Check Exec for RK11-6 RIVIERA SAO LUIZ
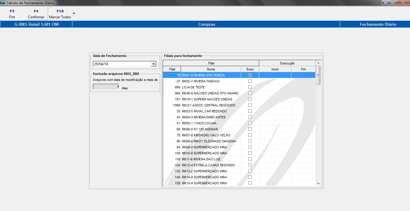Image resolution: width=410 pixels, height=211 pixels. (x=250, y=159)
